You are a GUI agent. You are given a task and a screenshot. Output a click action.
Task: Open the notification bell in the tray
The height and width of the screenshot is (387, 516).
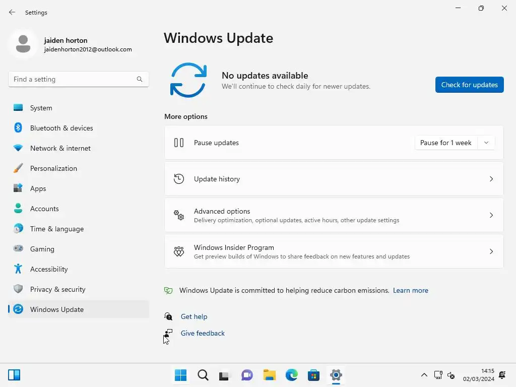tap(502, 375)
